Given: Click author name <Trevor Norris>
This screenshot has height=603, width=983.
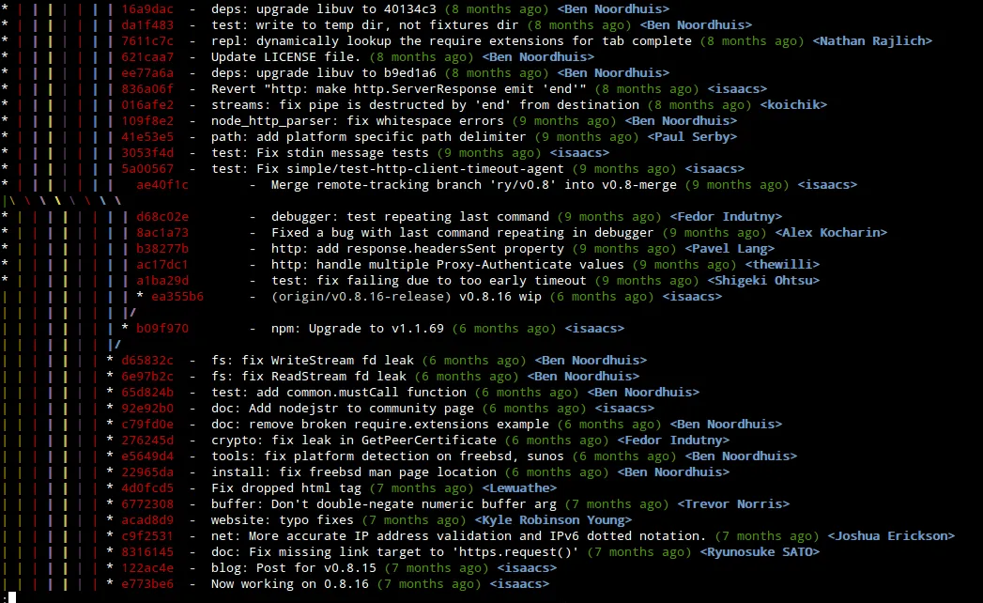Looking at the screenshot, I should pyautogui.click(x=733, y=503).
